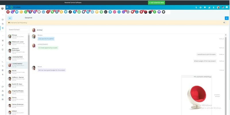Select the Nicole contact in list
Image resolution: width=230 pixels, height=115 pixels.
coord(17,72)
